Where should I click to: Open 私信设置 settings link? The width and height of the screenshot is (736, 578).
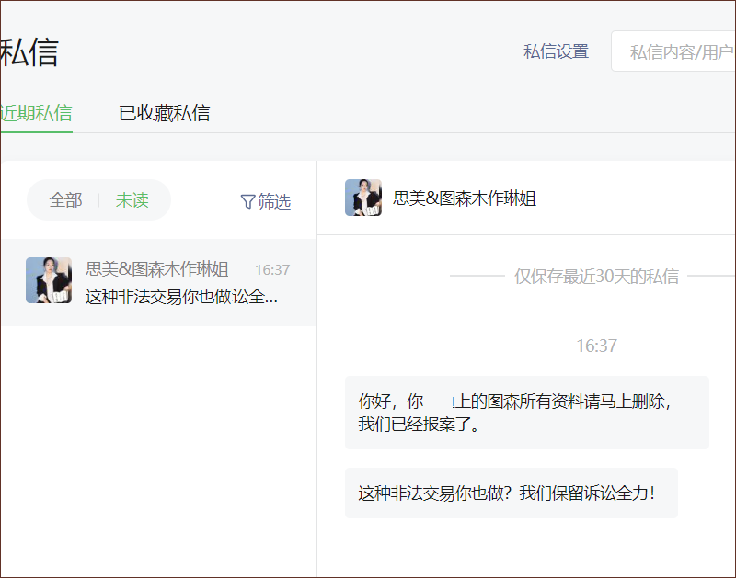(x=556, y=51)
